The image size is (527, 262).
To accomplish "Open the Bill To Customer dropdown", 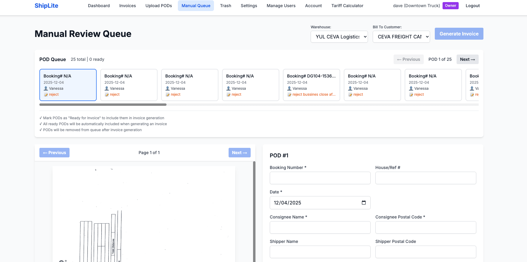I will [x=401, y=37].
